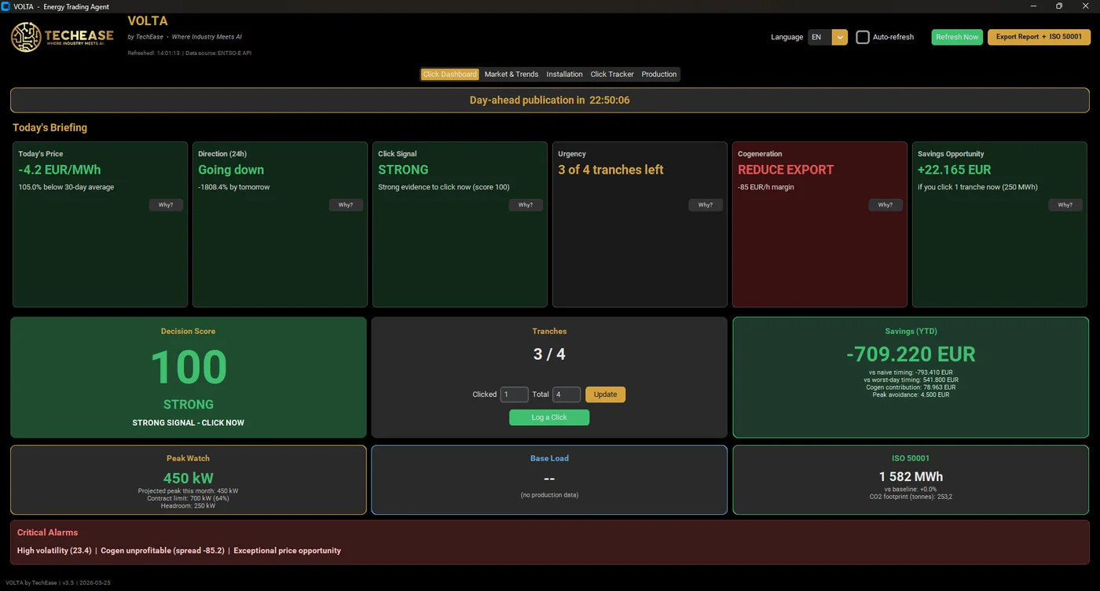Click Why? on the Cogeneration card
1100x591 pixels.
coord(885,205)
